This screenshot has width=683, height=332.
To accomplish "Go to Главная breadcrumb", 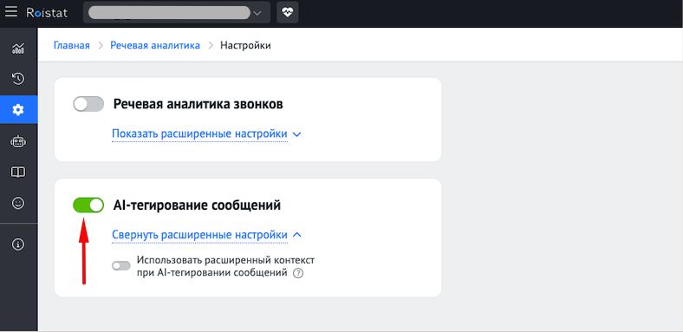I will [71, 45].
